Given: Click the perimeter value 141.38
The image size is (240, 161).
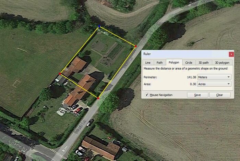Looking at the screenshot, I should tap(191, 77).
